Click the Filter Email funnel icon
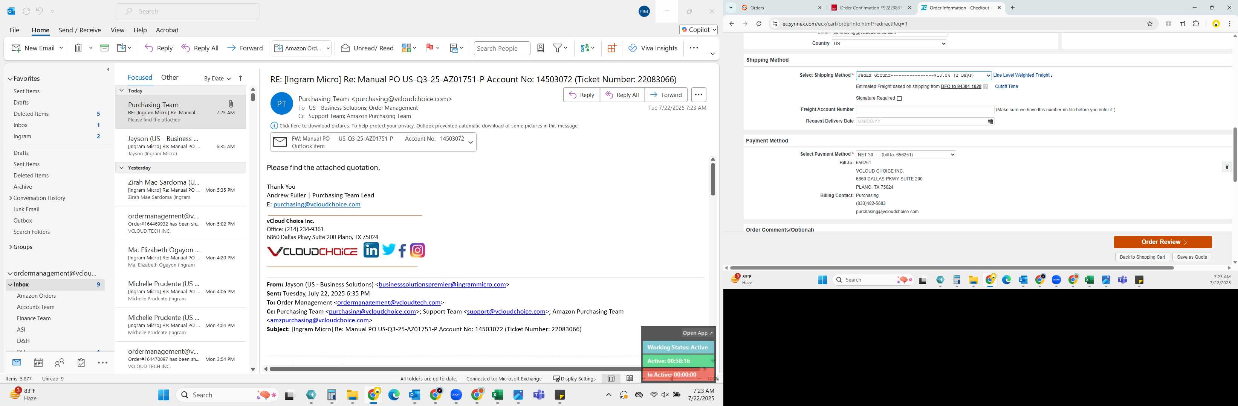The width and height of the screenshot is (1238, 406). pyautogui.click(x=558, y=48)
